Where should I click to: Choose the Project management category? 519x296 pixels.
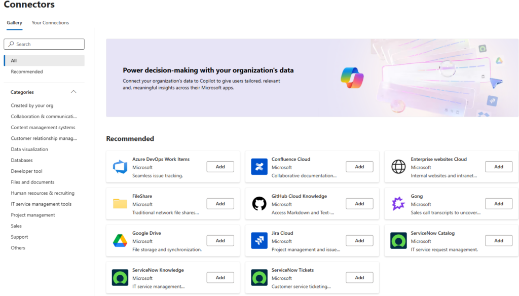[x=33, y=215]
